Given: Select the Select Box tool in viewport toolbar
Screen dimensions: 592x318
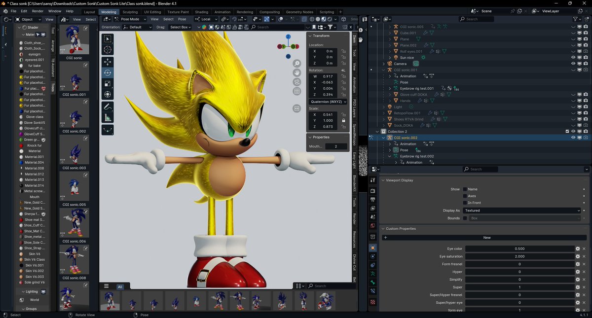Looking at the screenshot, I should (108, 39).
